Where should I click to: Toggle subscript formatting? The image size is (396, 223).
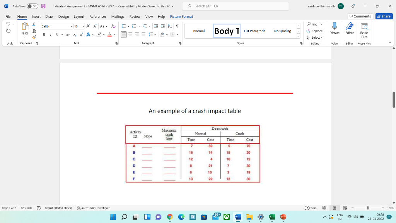pyautogui.click(x=75, y=34)
